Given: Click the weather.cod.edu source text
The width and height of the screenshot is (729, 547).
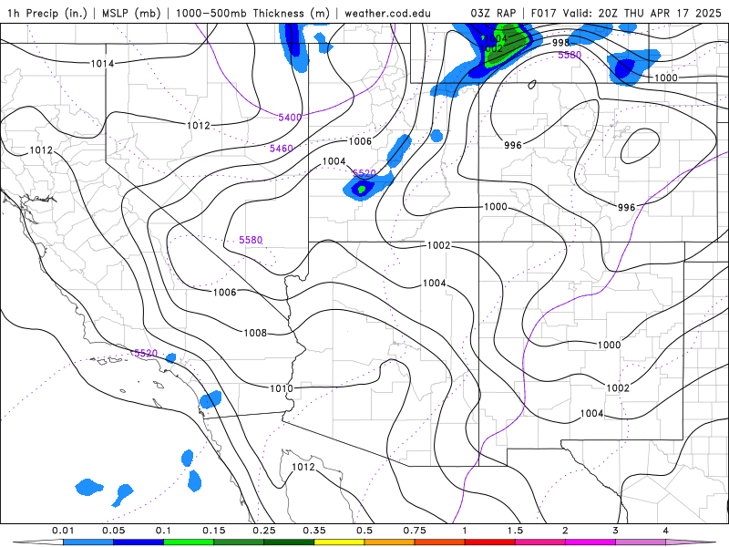Looking at the screenshot, I should (387, 13).
